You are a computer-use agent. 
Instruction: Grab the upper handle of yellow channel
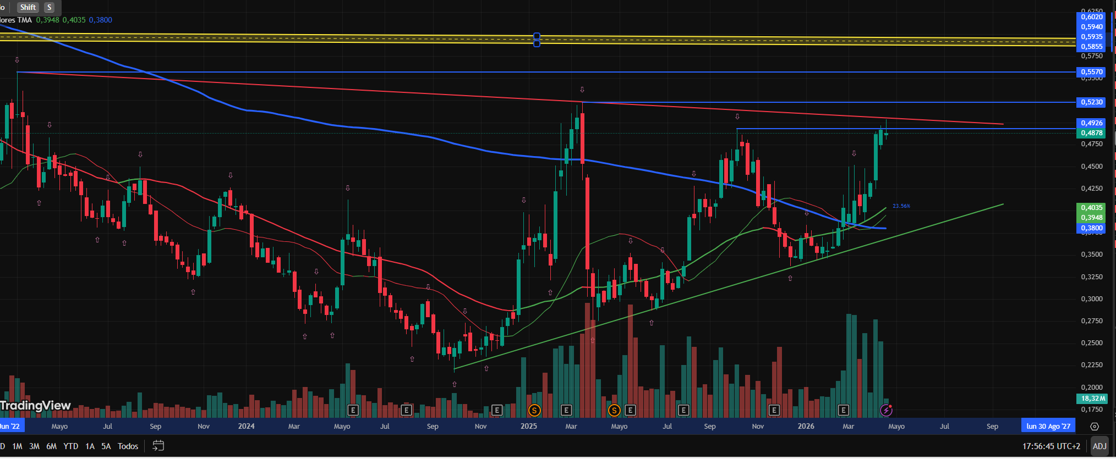pyautogui.click(x=537, y=36)
